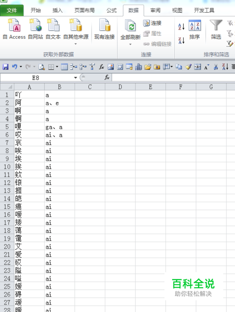
Task: Click cell B6 containing "ai、a"
Action: (x=60, y=135)
